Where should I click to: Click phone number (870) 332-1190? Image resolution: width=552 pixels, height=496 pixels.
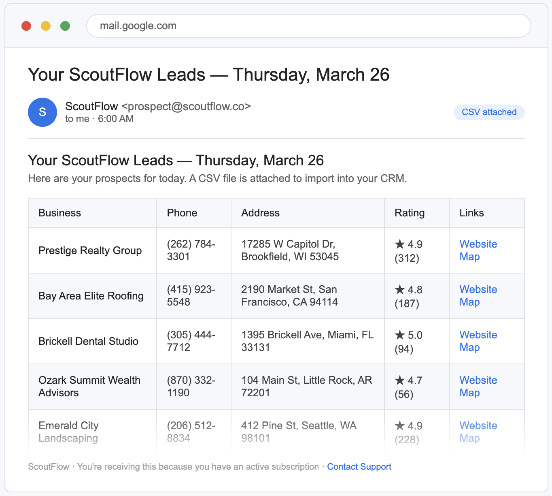click(x=191, y=387)
